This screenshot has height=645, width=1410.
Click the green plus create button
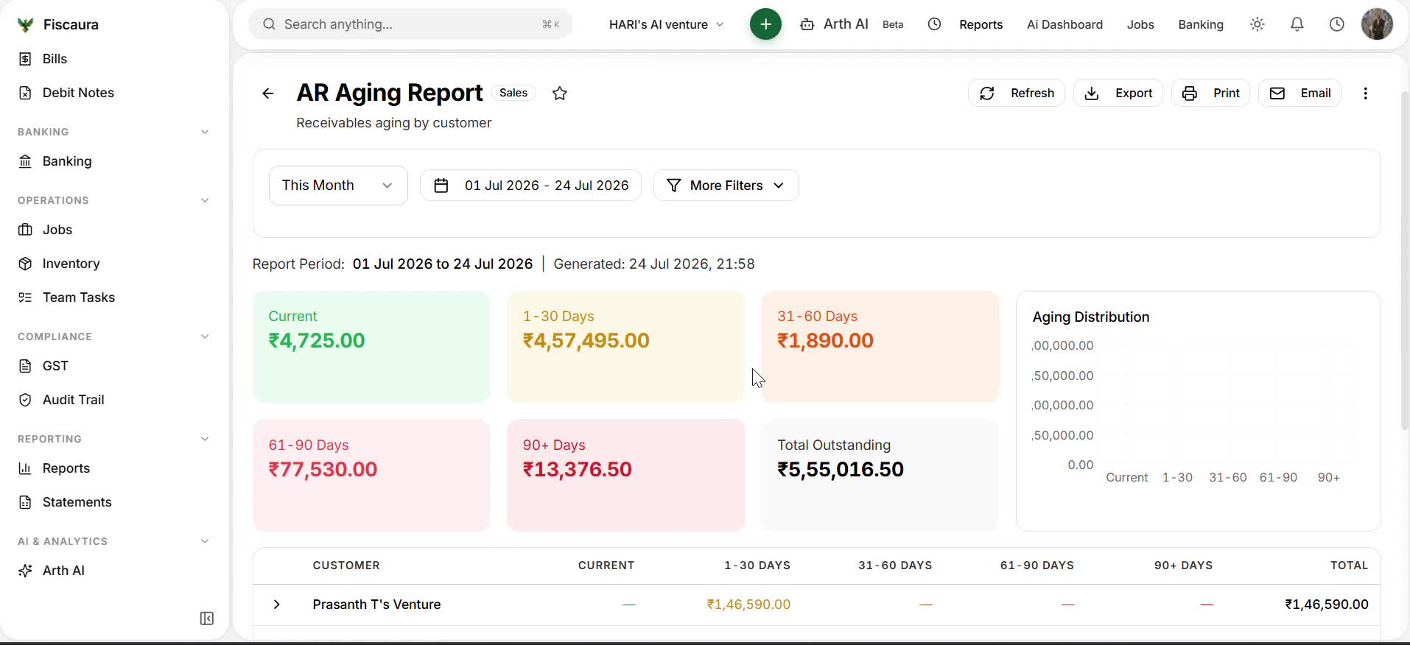tap(765, 24)
